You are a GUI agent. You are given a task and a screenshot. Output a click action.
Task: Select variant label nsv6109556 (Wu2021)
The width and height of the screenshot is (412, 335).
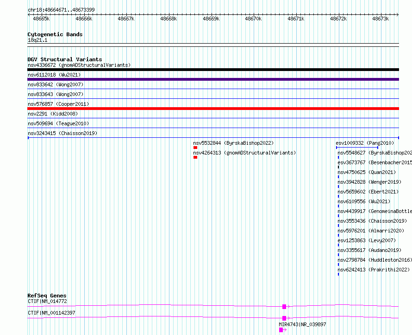click(364, 201)
